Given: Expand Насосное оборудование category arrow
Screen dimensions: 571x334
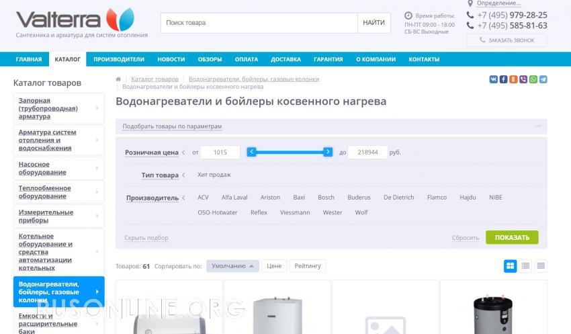Looking at the screenshot, I should (97, 168).
